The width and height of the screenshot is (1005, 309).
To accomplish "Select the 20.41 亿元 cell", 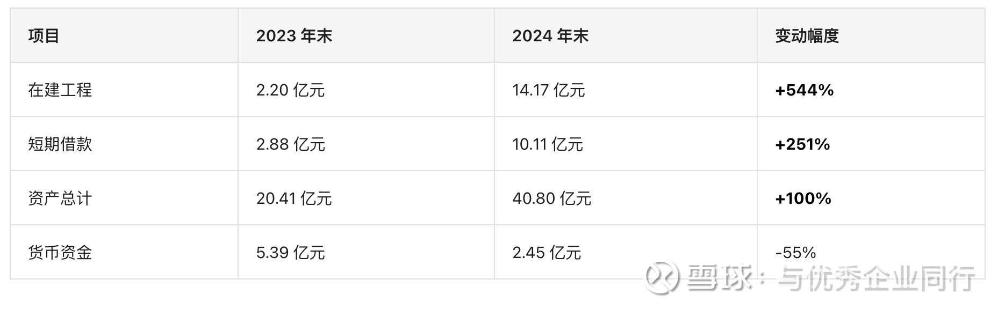I will (294, 198).
